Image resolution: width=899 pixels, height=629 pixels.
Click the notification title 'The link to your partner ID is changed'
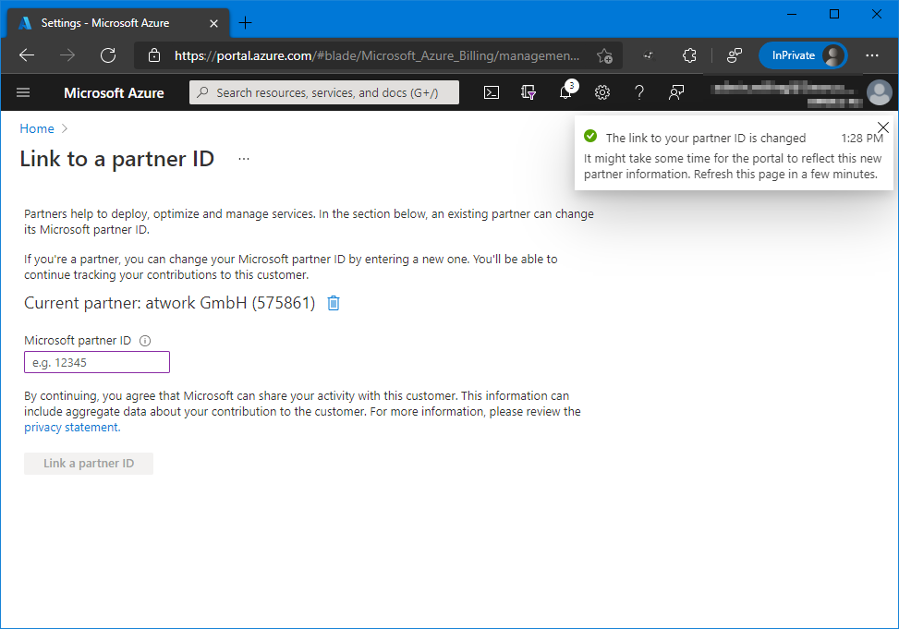706,139
